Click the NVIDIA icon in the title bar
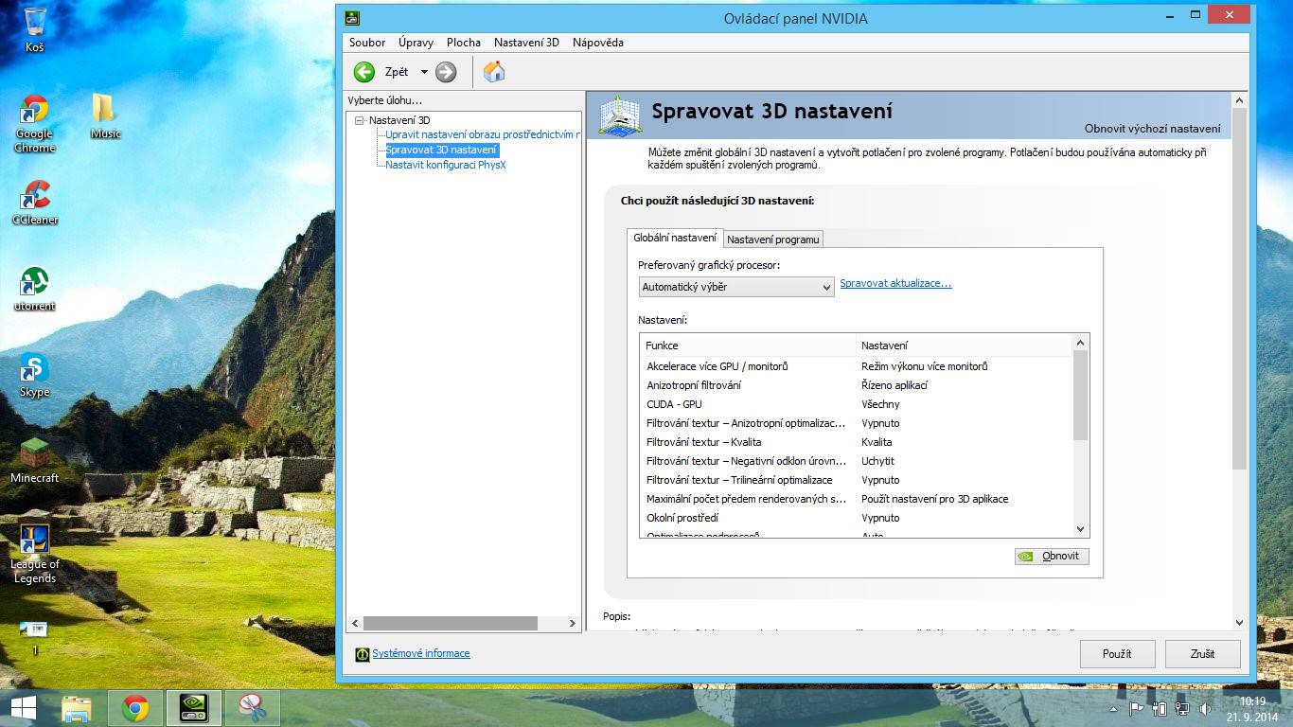This screenshot has width=1293, height=727. pos(351,17)
